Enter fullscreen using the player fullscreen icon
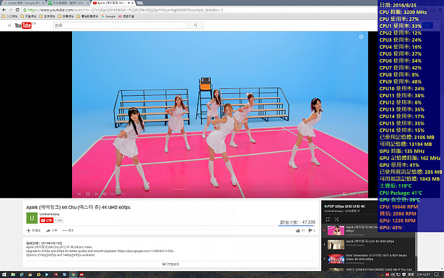The image size is (444, 278). point(361,194)
